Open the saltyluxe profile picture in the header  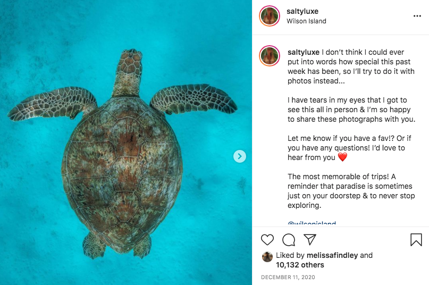click(x=270, y=16)
